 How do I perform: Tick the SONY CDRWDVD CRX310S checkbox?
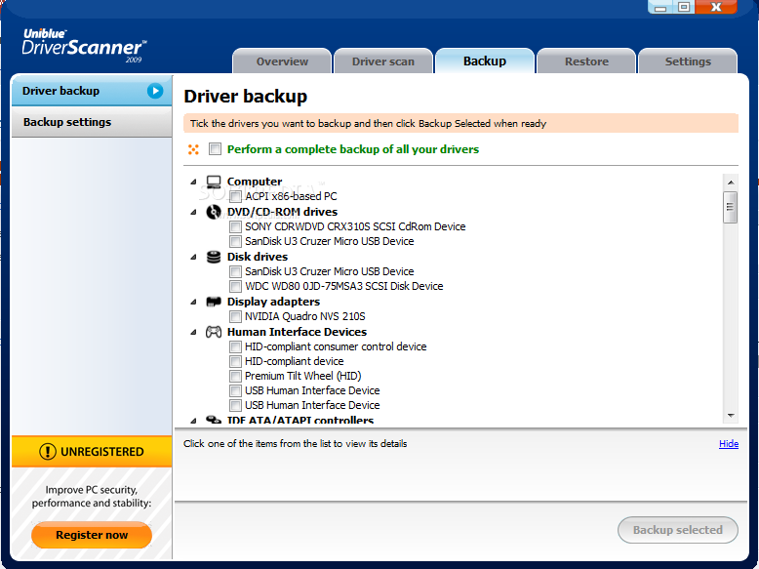235,227
